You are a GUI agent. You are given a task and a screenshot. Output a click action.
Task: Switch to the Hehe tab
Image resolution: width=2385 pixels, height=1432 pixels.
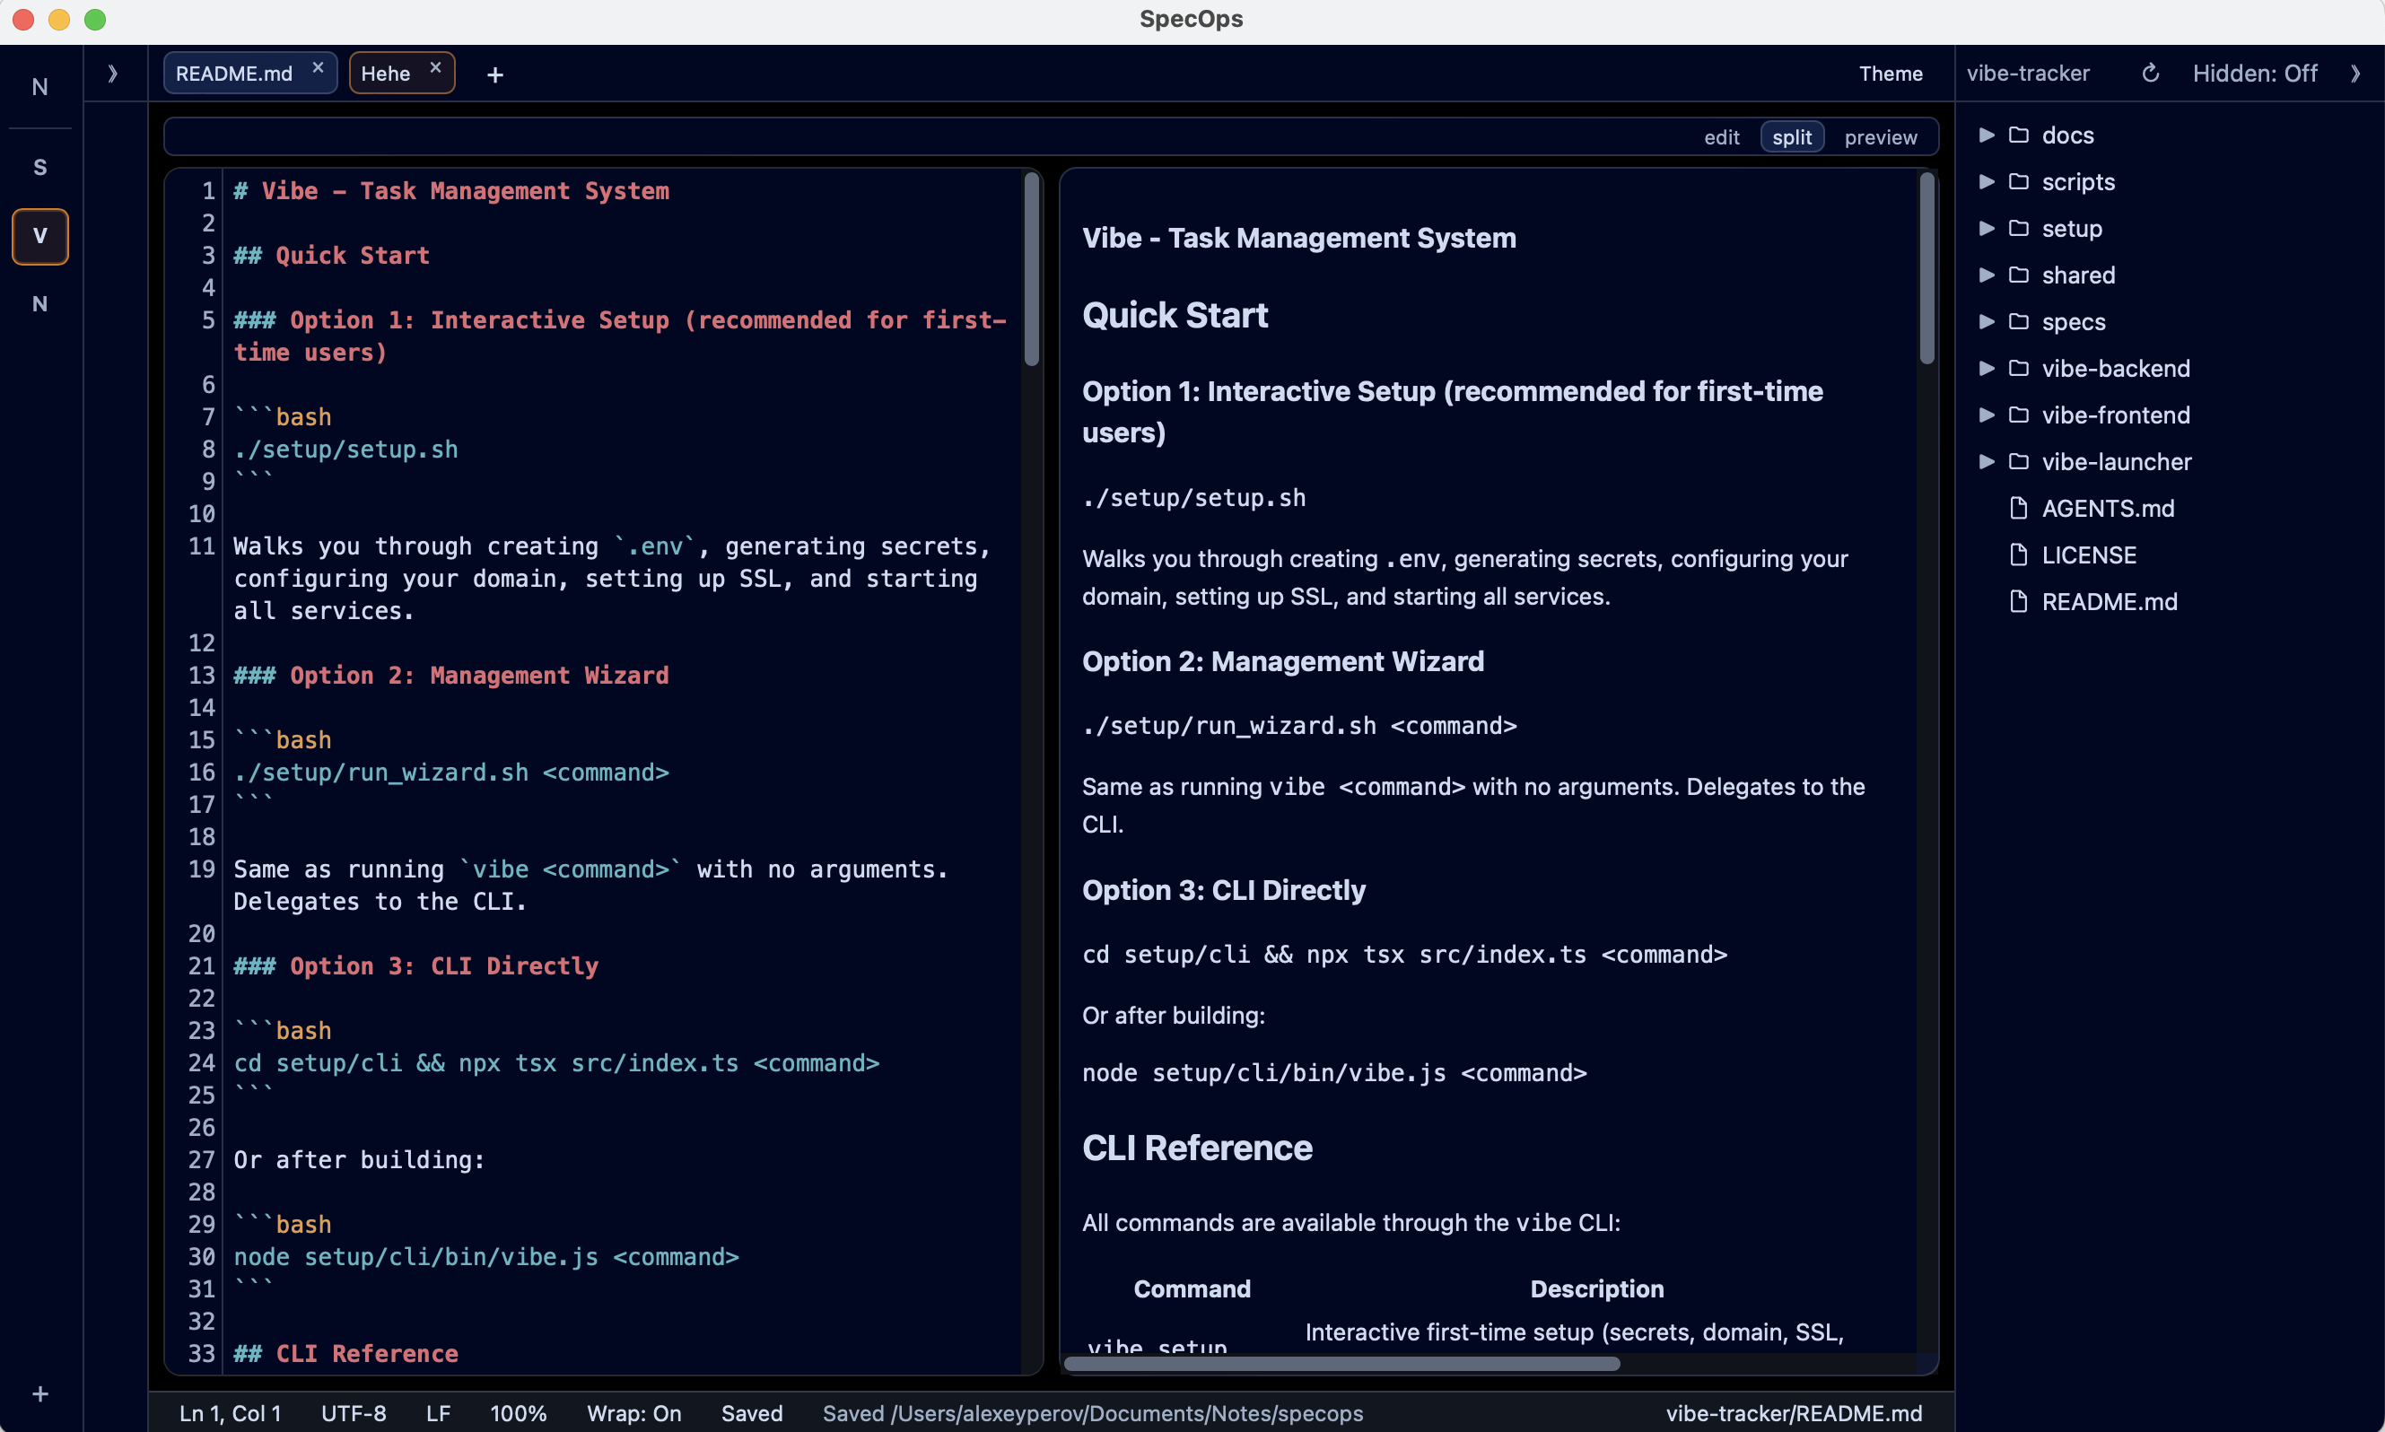(x=386, y=74)
